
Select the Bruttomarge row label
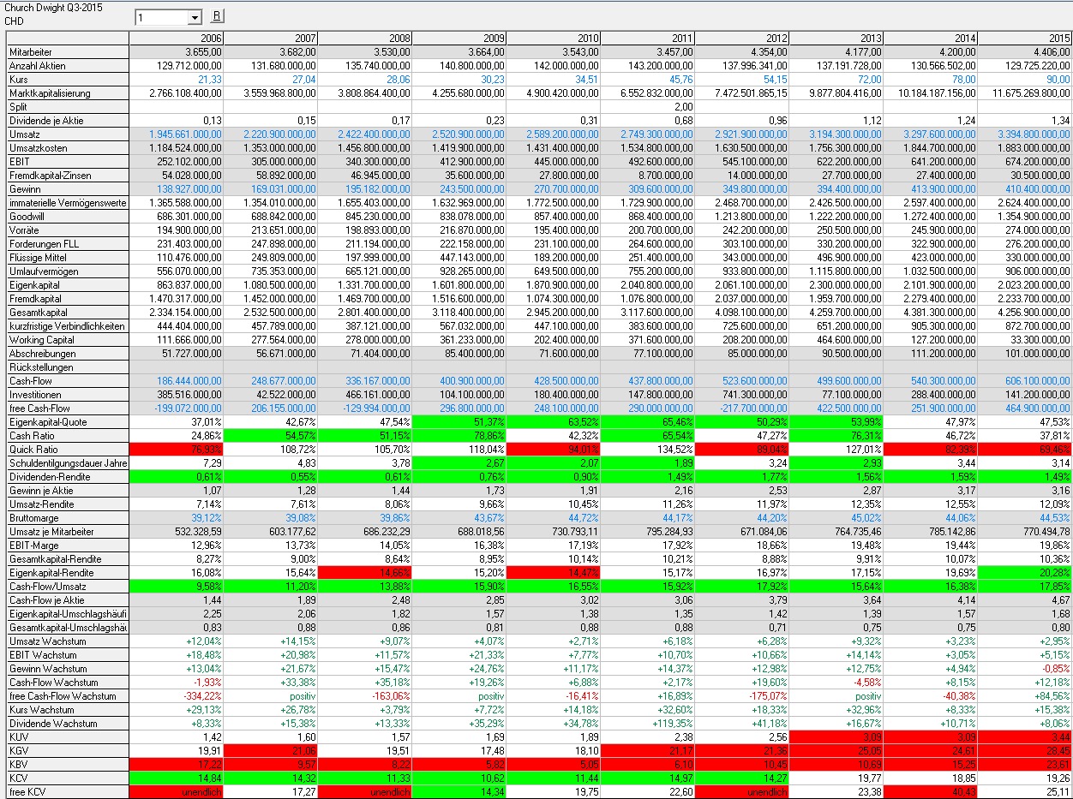68,518
